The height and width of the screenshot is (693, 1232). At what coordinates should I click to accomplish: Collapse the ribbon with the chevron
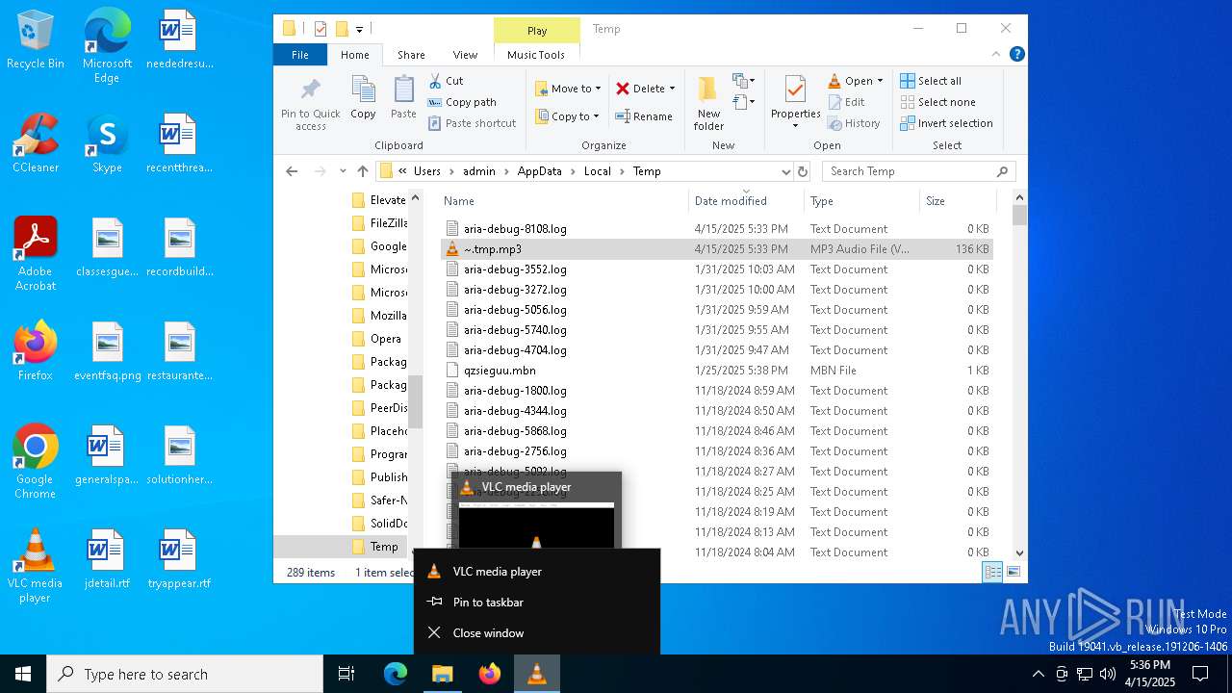997,55
